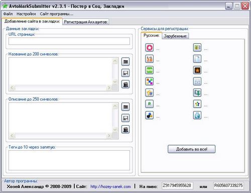
Task: Clear trash icon beside the Описание field
Action: point(125,129)
